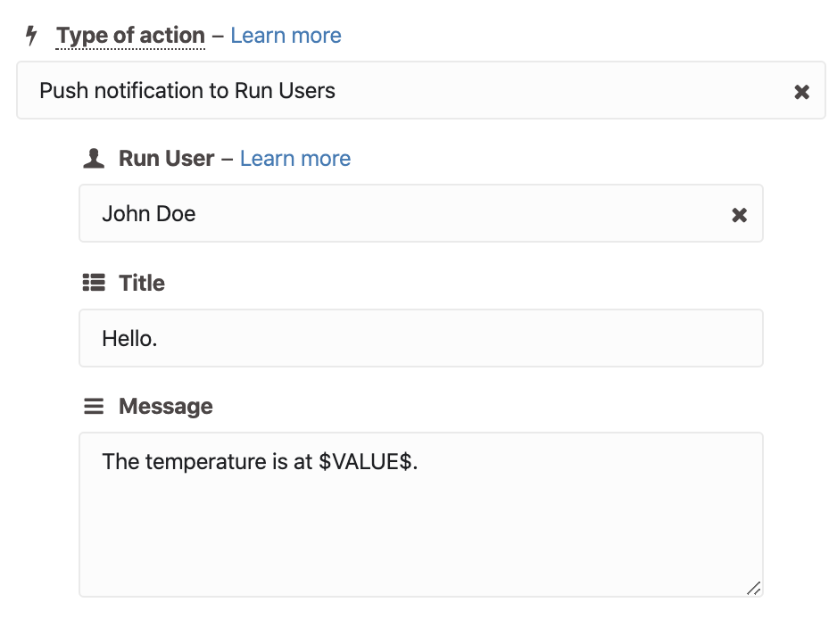The width and height of the screenshot is (837, 619).
Task: Click the lightning bolt action icon
Action: [x=31, y=35]
